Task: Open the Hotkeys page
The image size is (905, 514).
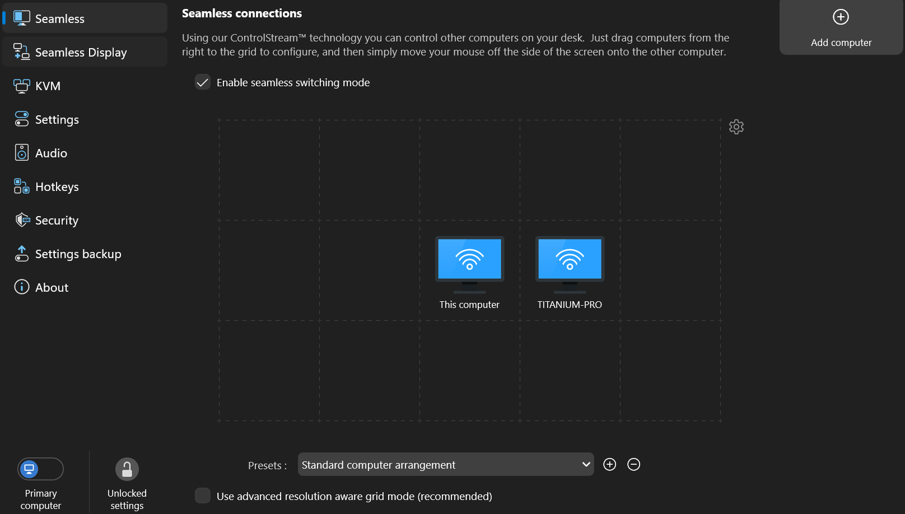Action: (x=57, y=187)
